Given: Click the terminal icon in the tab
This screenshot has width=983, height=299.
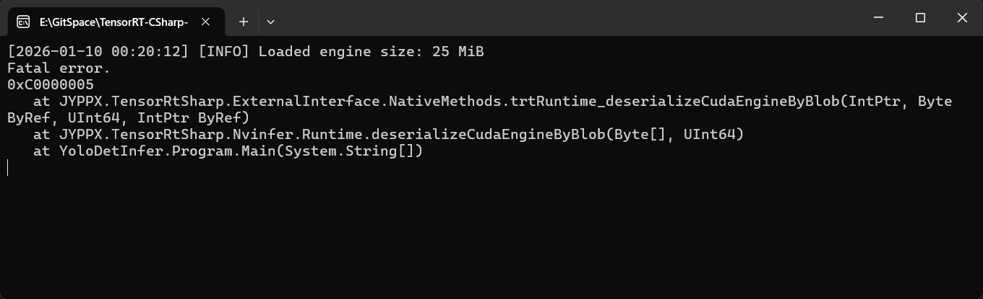Looking at the screenshot, I should pyautogui.click(x=23, y=22).
